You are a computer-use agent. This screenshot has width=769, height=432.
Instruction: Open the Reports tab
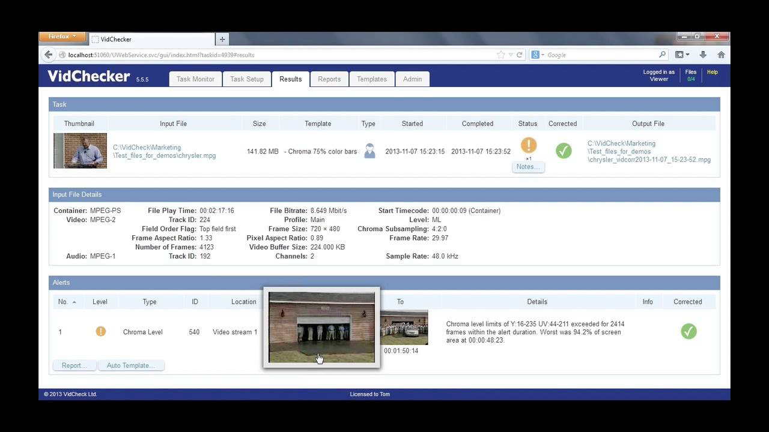[x=329, y=79]
